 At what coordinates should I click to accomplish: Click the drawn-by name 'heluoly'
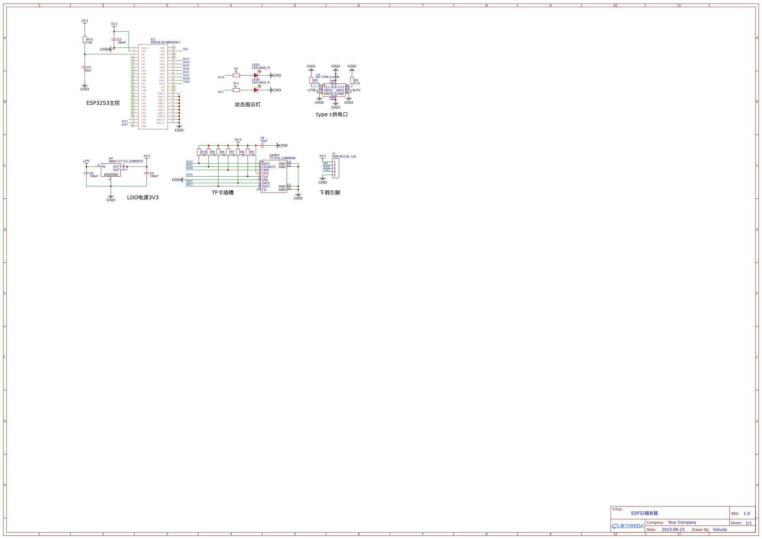click(720, 530)
